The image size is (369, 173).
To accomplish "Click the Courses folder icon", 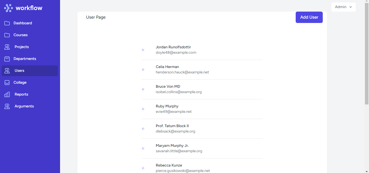I will tap(7, 35).
